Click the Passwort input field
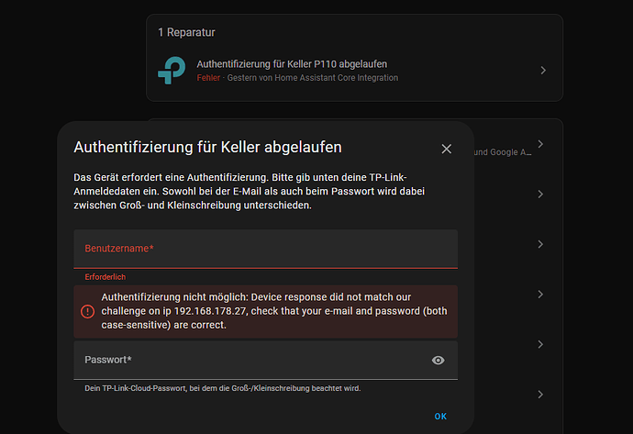The width and height of the screenshot is (633, 434). (x=266, y=360)
